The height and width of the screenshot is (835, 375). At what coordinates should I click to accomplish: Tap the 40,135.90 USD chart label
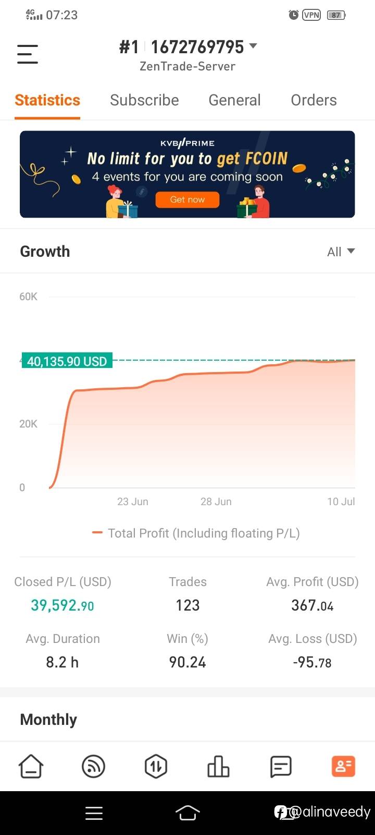pos(67,361)
